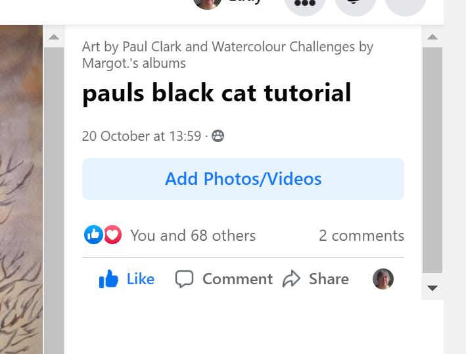Open the small profile picture beside Share
The width and height of the screenshot is (466, 354).
click(383, 279)
